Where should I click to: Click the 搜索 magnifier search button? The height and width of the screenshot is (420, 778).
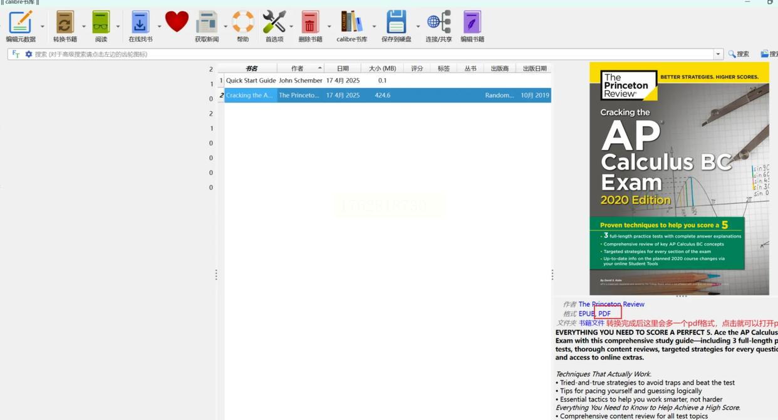point(739,54)
